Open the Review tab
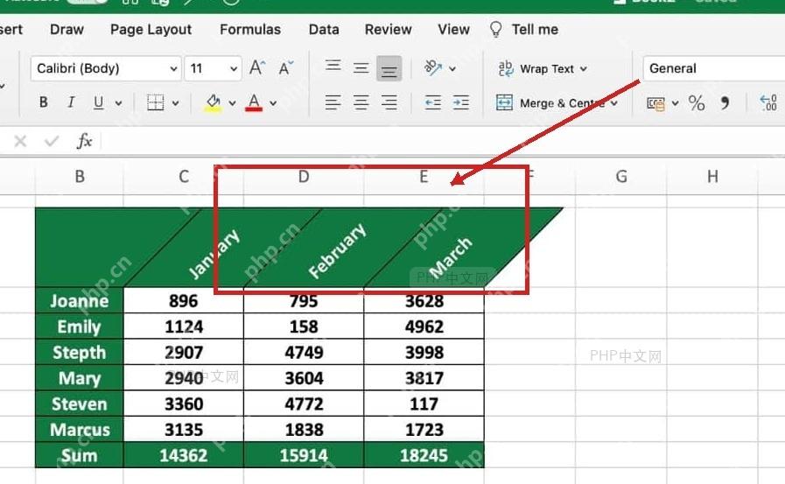This screenshot has width=785, height=484. [388, 30]
